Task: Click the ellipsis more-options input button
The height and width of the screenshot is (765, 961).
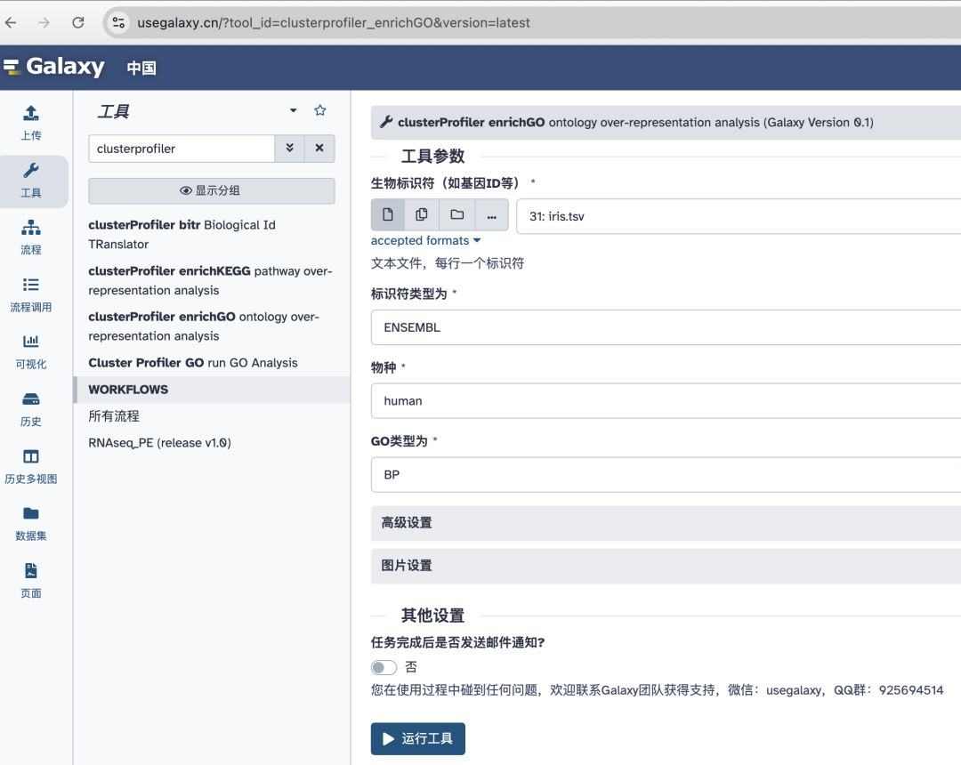Action: coord(491,215)
